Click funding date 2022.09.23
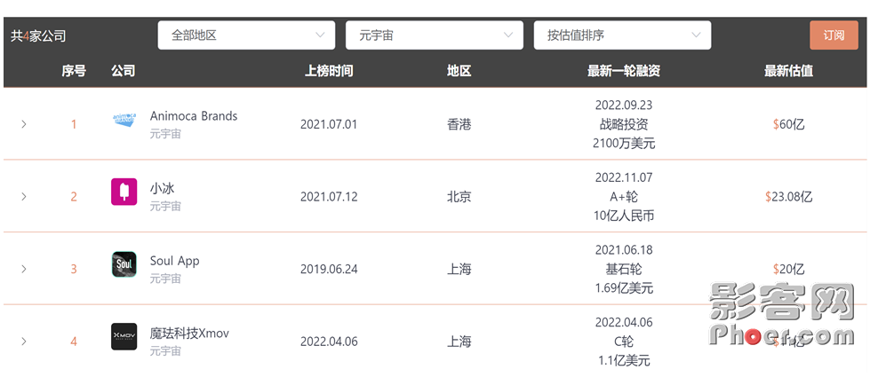The height and width of the screenshot is (385, 894). (624, 105)
